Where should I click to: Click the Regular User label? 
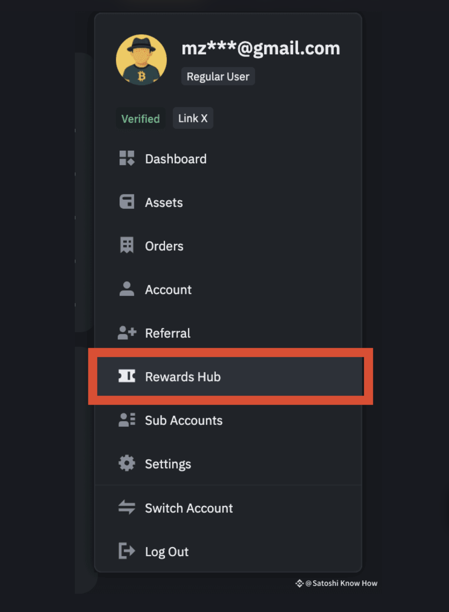pyautogui.click(x=218, y=76)
